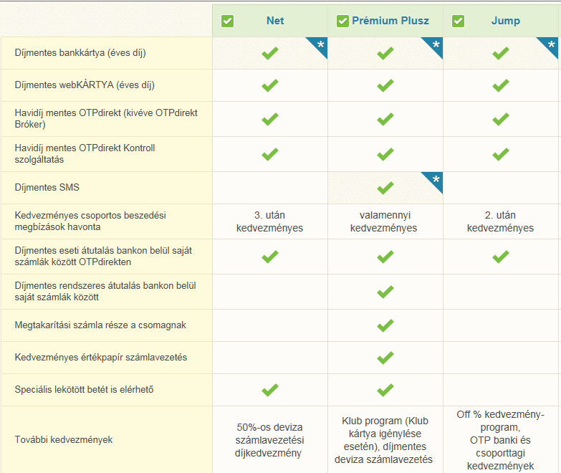Viewport: 561px width, 473px height.
Task: Click the További kedvezmények row label
Action: [64, 440]
